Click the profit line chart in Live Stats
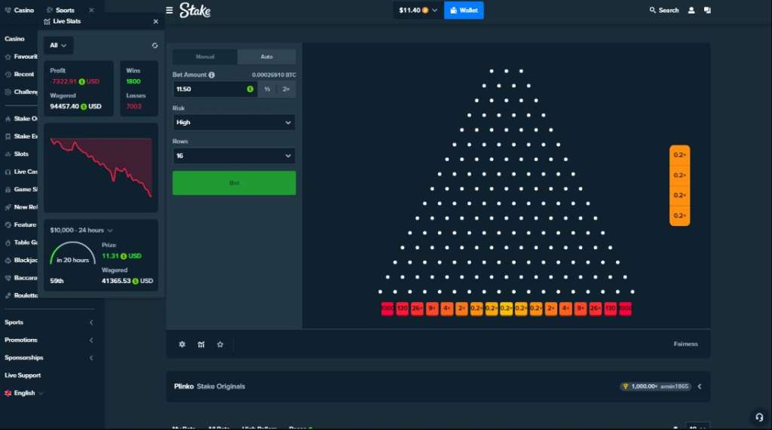This screenshot has height=430, width=772. [x=101, y=168]
